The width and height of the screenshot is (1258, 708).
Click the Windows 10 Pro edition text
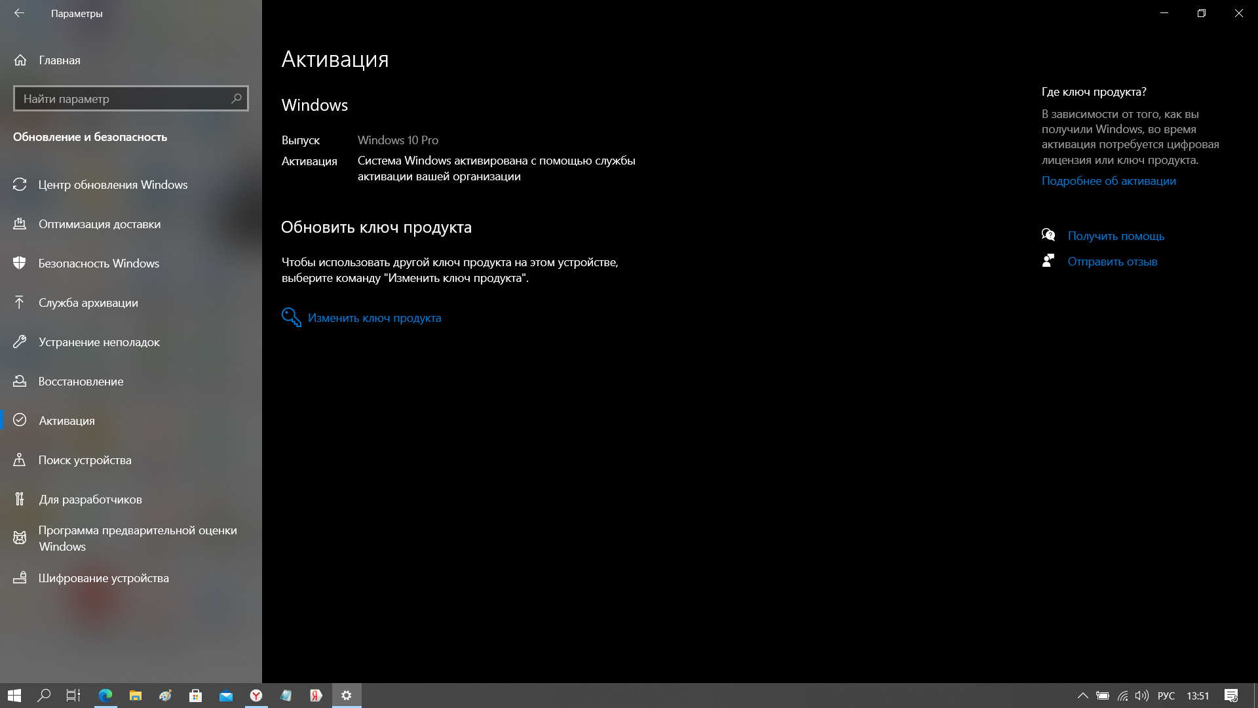pos(398,140)
